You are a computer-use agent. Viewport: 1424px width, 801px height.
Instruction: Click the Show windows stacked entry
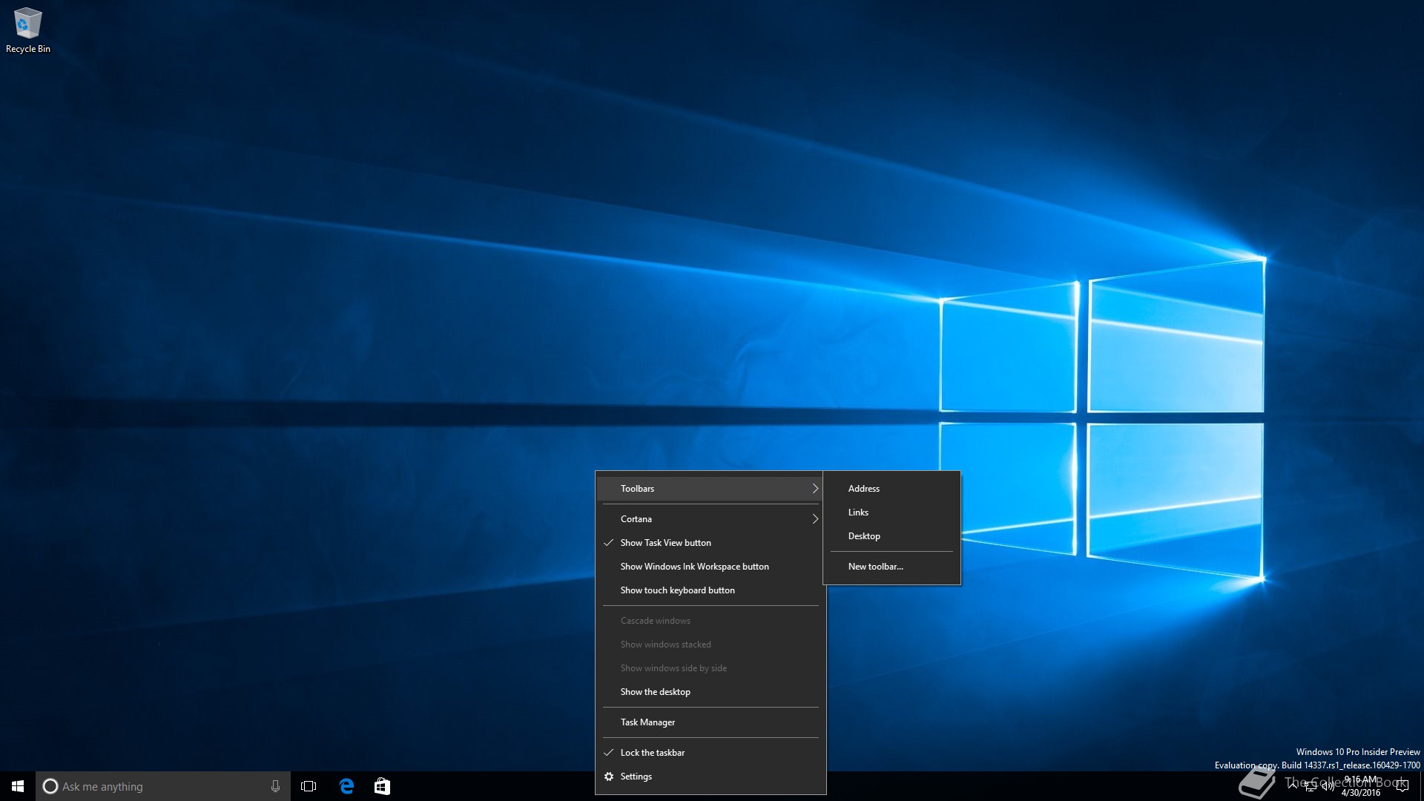711,645
